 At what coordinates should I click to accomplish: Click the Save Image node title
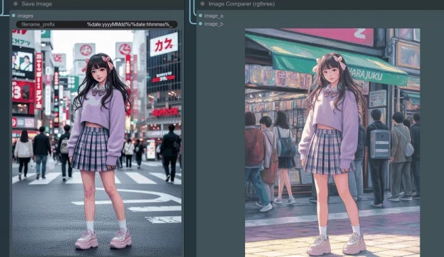click(37, 4)
